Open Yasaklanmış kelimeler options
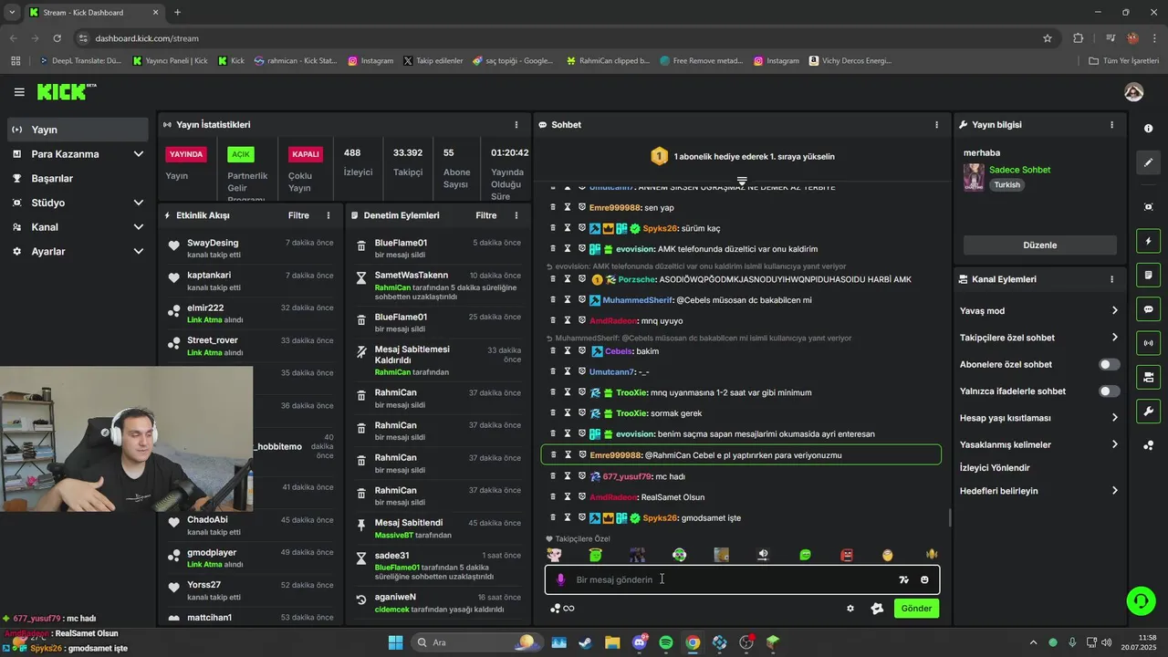This screenshot has height=657, width=1168. point(1038,444)
